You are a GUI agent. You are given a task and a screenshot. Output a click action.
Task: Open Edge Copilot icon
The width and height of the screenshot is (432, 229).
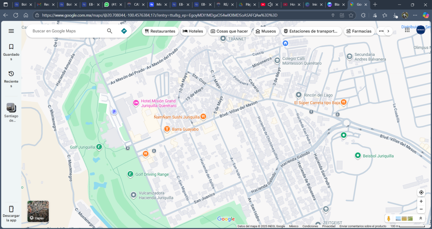(x=426, y=15)
